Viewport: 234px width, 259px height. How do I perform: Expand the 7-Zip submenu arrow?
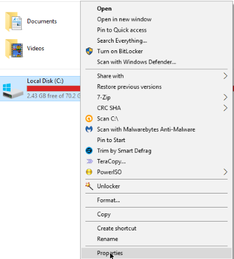(225, 97)
